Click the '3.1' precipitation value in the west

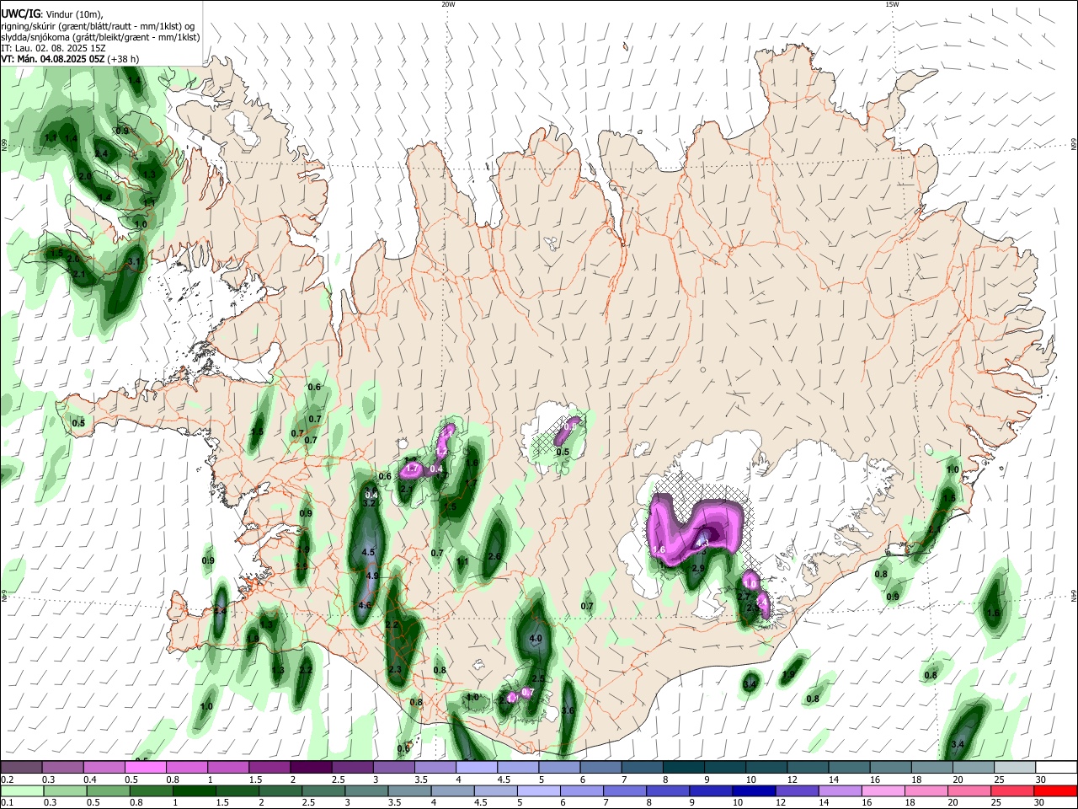point(133,263)
